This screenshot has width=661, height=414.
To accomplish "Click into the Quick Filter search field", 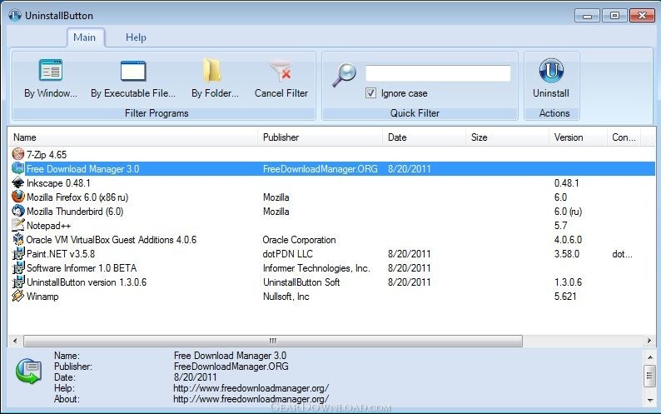I will (438, 73).
